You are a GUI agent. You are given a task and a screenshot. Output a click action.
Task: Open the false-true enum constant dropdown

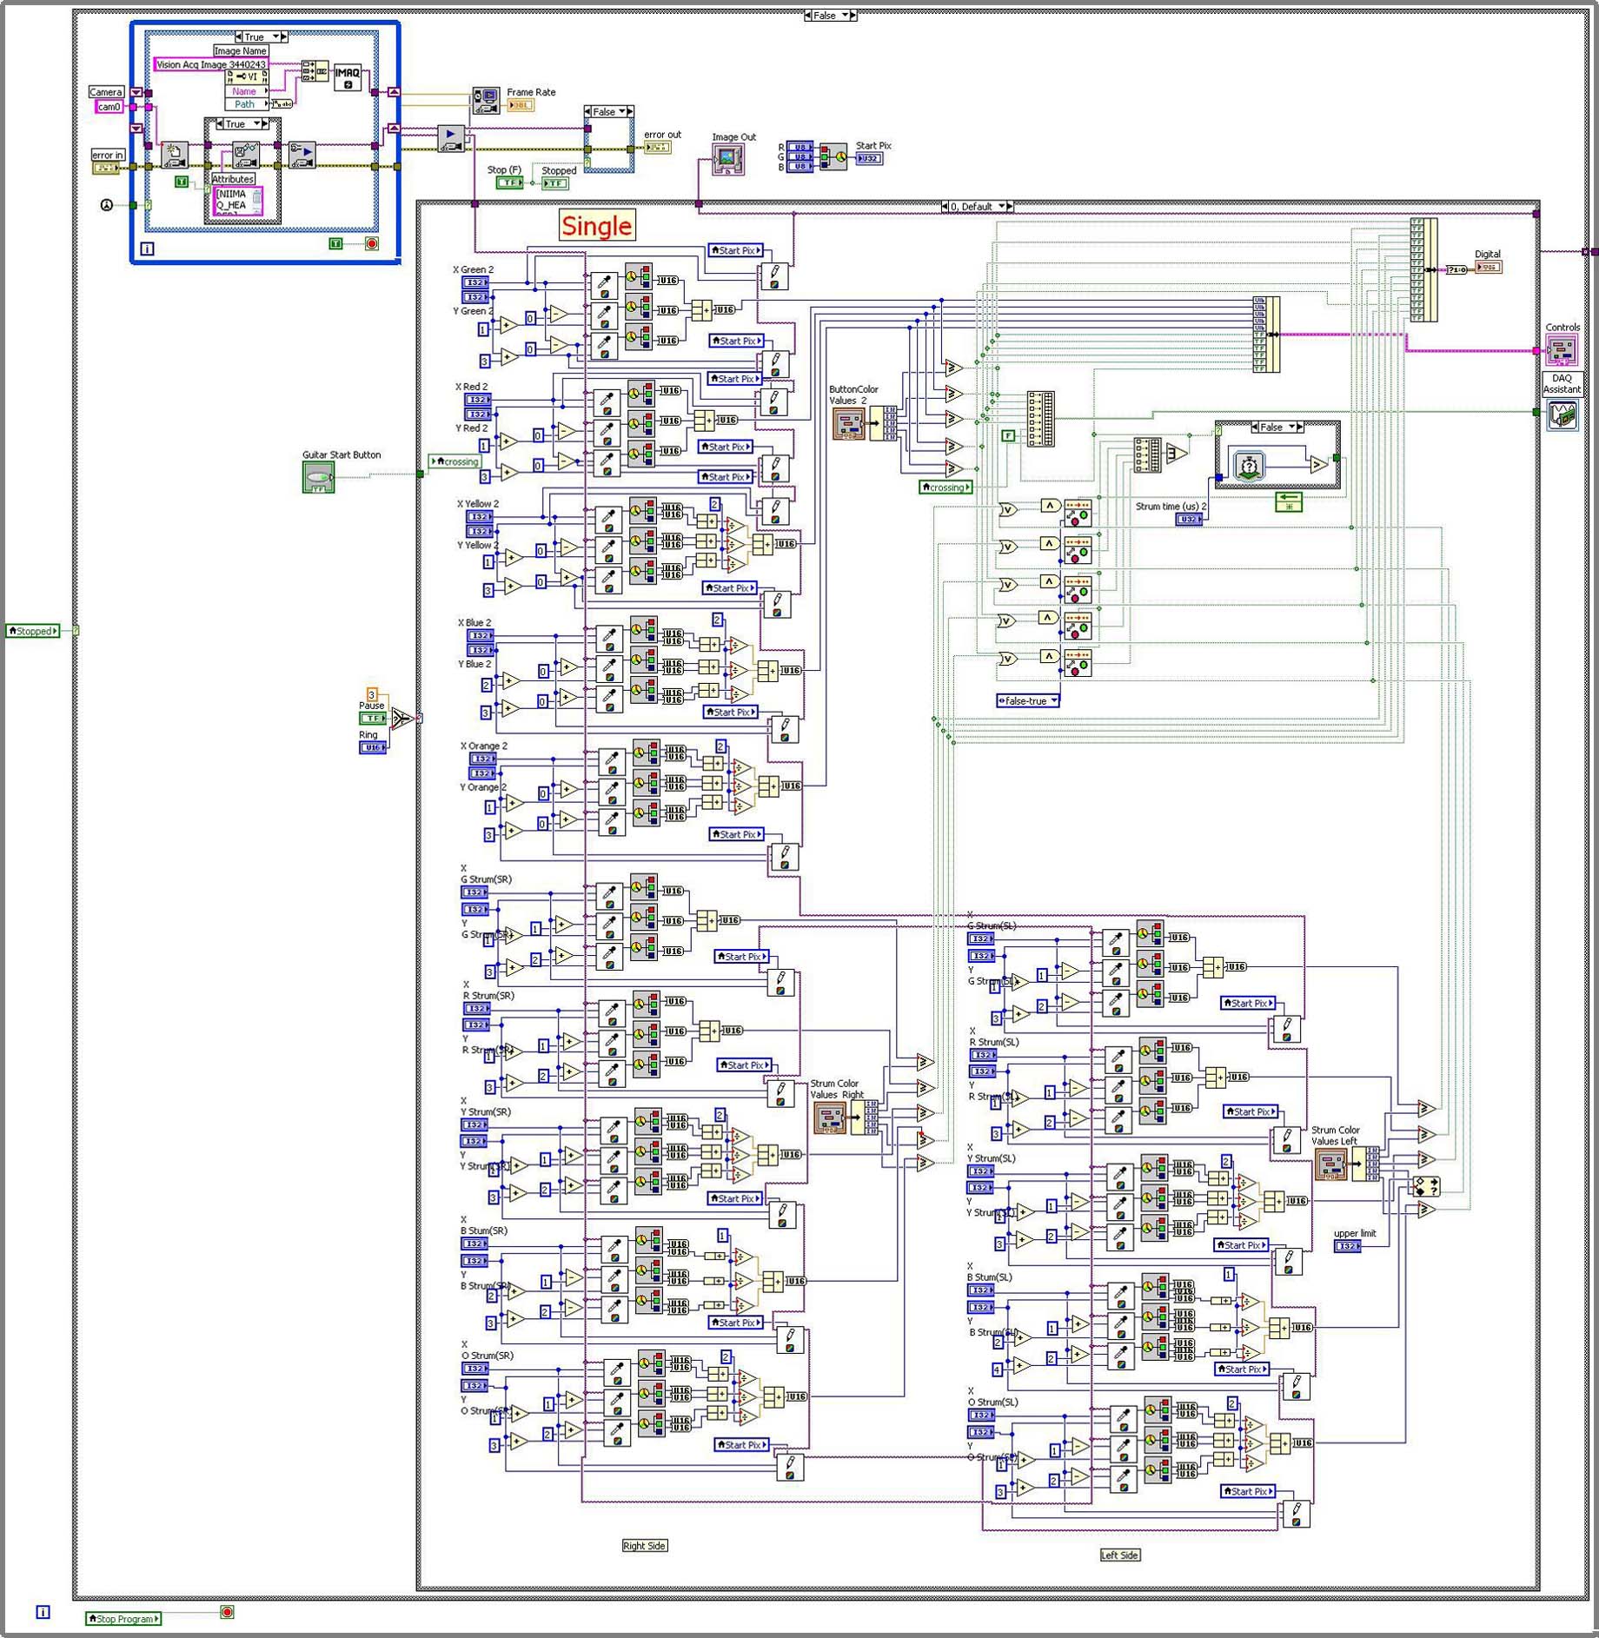(x=1054, y=700)
